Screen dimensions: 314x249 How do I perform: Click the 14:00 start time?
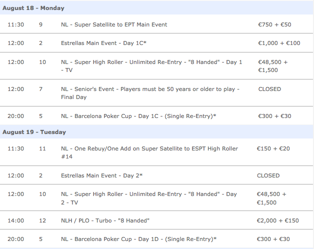[x=15, y=221]
